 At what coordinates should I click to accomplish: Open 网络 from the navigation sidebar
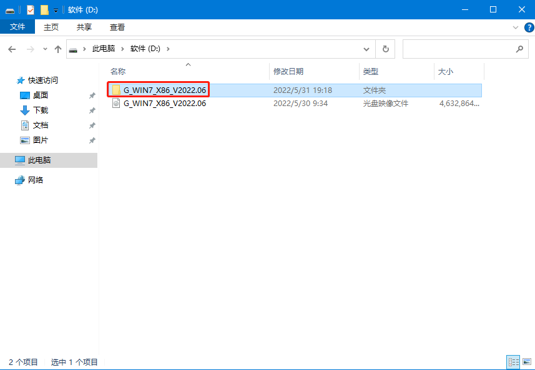click(36, 180)
